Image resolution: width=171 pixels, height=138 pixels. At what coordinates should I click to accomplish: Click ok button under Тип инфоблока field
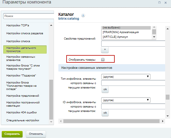(x=105, y=89)
